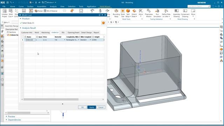This screenshot has width=224, height=126.
Task: Open the Mold Cost tool icon
Action: pyautogui.click(x=10, y=11)
